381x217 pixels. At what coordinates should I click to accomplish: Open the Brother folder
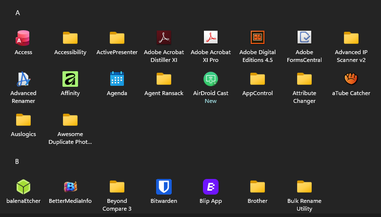[257, 187]
